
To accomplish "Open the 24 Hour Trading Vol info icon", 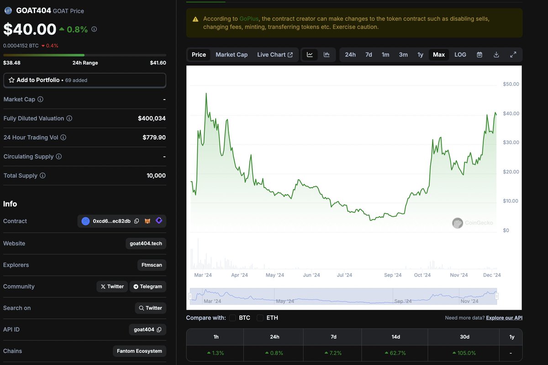I will [x=63, y=137].
